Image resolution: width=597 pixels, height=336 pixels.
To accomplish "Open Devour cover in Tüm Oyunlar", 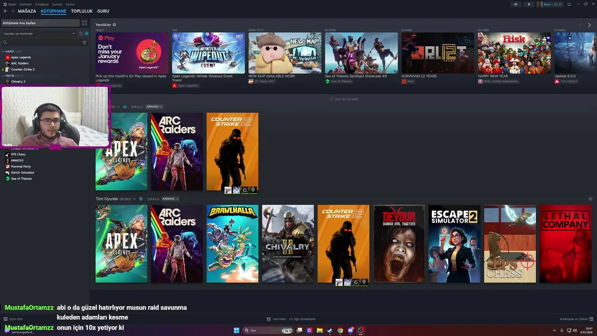I will point(399,244).
